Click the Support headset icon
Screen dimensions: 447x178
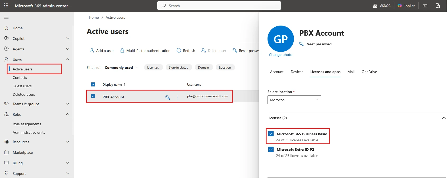coord(6,173)
